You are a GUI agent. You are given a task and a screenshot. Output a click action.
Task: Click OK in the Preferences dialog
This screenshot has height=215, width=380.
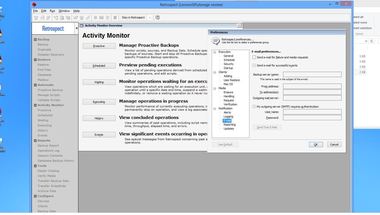(x=316, y=144)
